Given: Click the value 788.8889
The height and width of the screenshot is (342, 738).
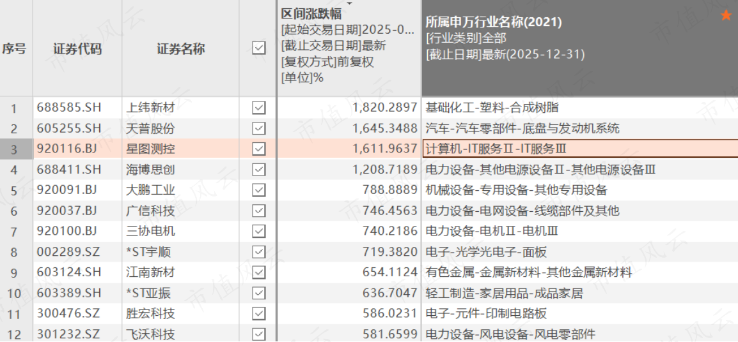Looking at the screenshot, I should point(391,190).
